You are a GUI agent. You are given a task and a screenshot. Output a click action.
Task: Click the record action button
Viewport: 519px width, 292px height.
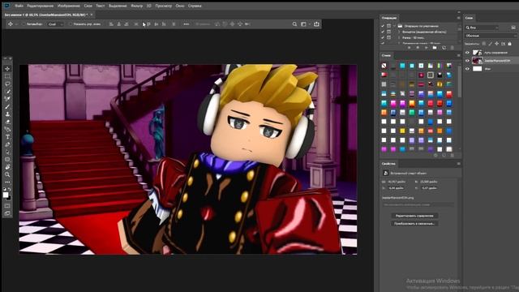(418, 48)
